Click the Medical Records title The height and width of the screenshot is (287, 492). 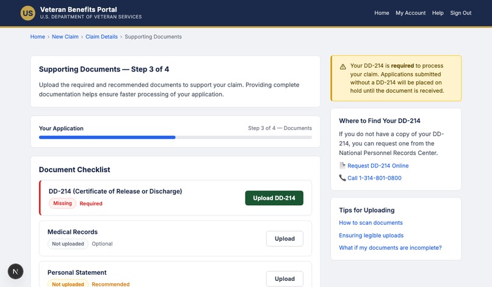(73, 231)
